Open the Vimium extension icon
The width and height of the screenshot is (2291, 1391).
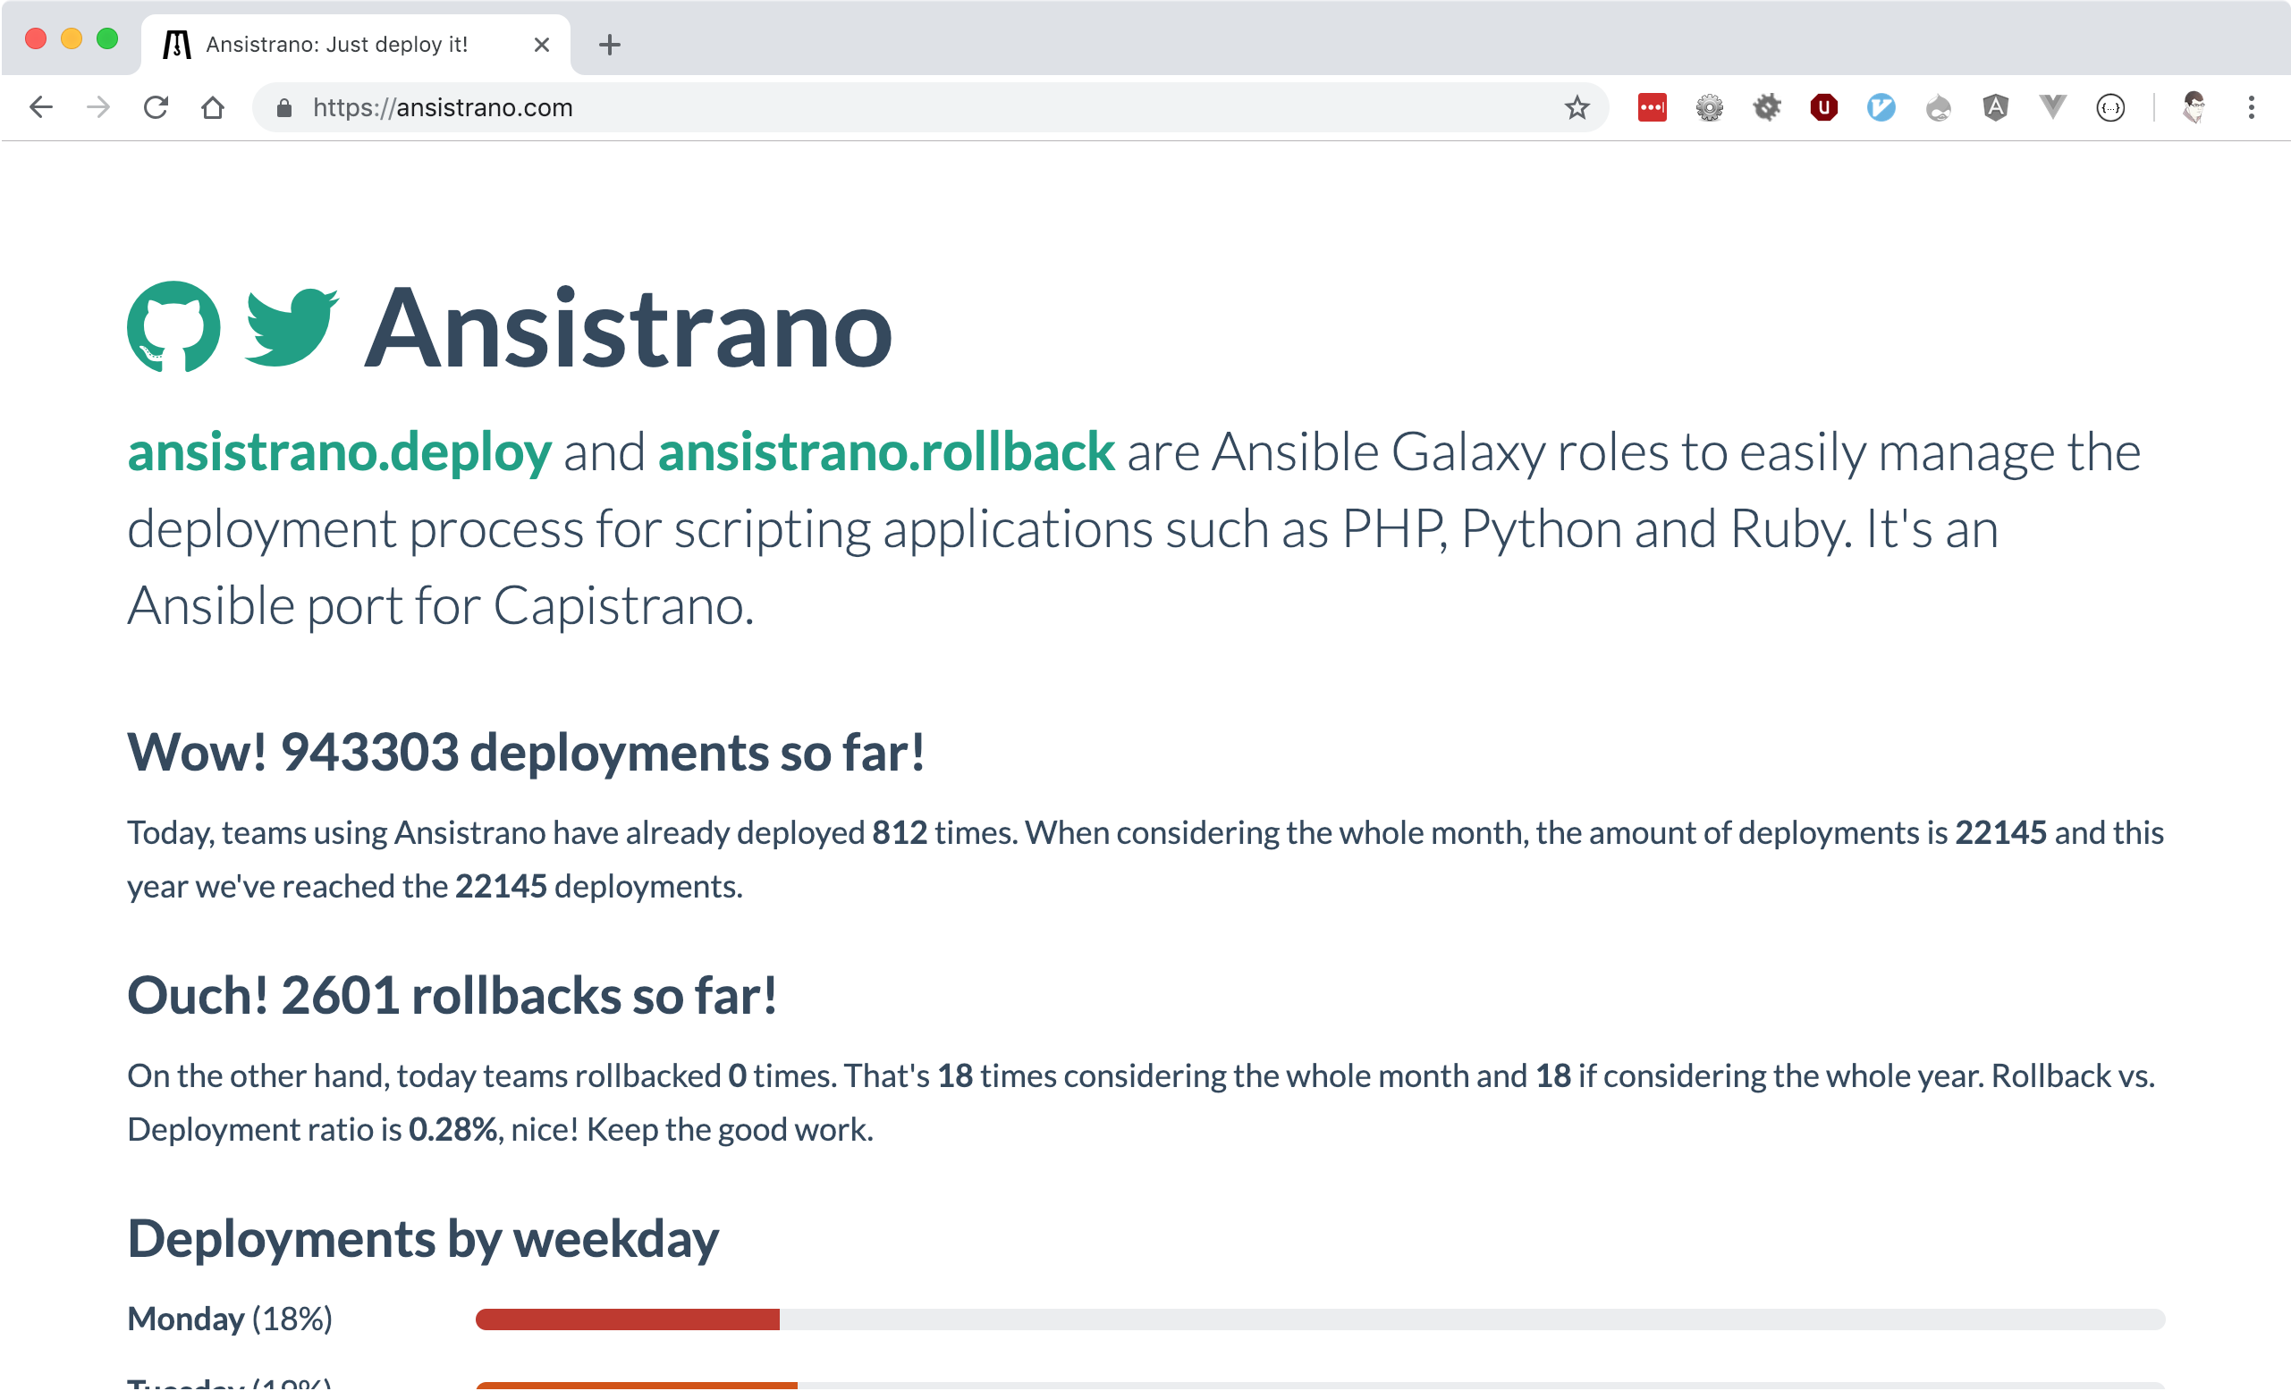tap(1880, 108)
